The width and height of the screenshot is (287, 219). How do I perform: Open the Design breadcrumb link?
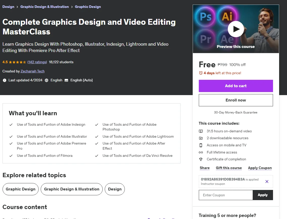8,7
